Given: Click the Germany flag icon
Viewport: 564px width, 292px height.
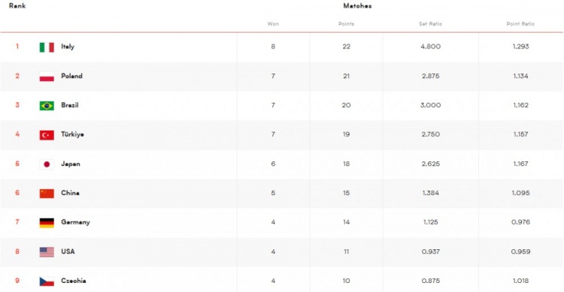Looking at the screenshot, I should pos(47,223).
